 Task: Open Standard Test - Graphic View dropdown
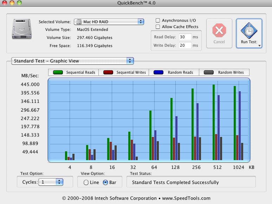72,61
